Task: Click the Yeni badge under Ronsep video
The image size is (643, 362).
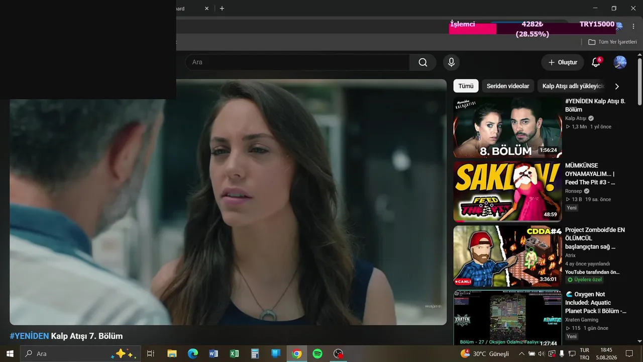Action: point(572,208)
